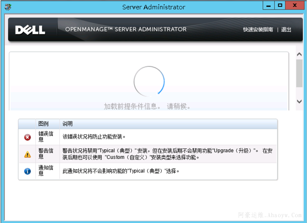
Task: Click the yellow warning legend icon
Action: tap(27, 154)
